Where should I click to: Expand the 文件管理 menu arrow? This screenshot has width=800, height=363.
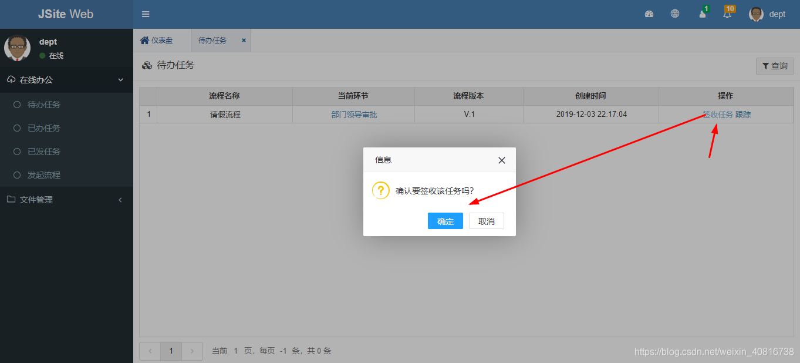[120, 200]
